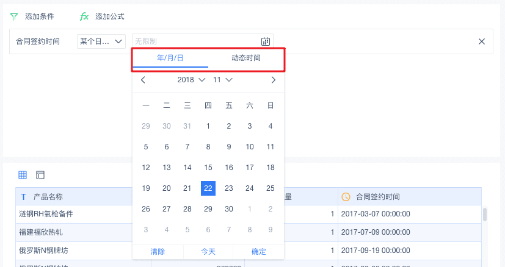This screenshot has width=505, height=267.
Task: Go to previous month with left arrow
Action: (x=143, y=80)
